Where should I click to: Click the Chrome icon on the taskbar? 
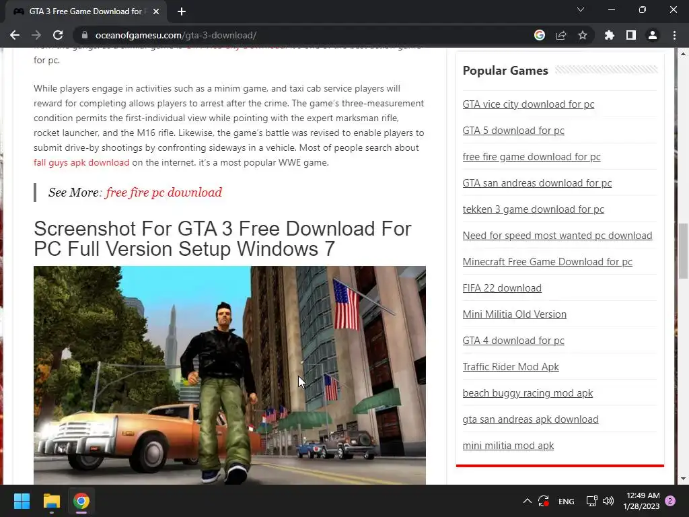[x=81, y=501]
